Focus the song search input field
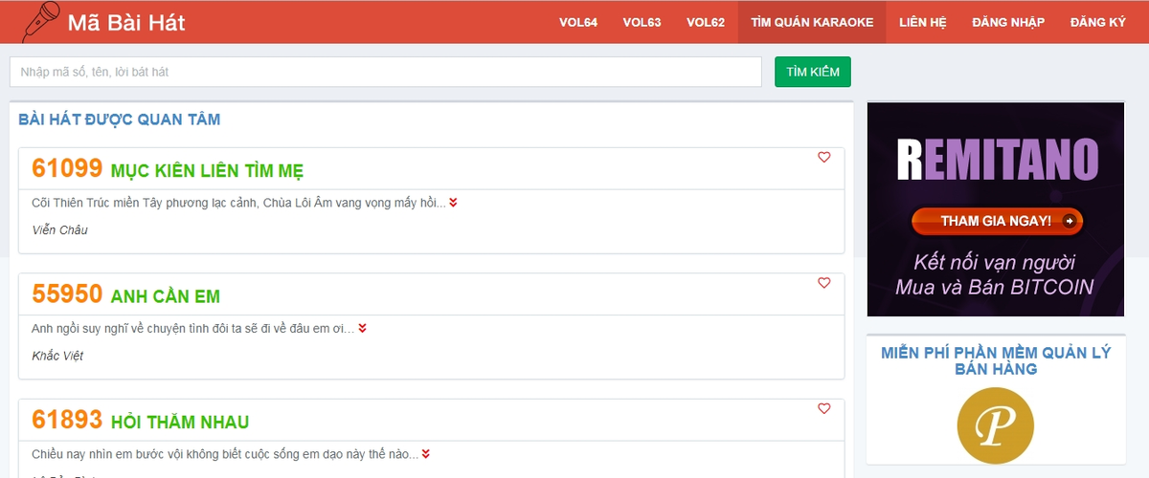1149x478 pixels. pos(386,72)
